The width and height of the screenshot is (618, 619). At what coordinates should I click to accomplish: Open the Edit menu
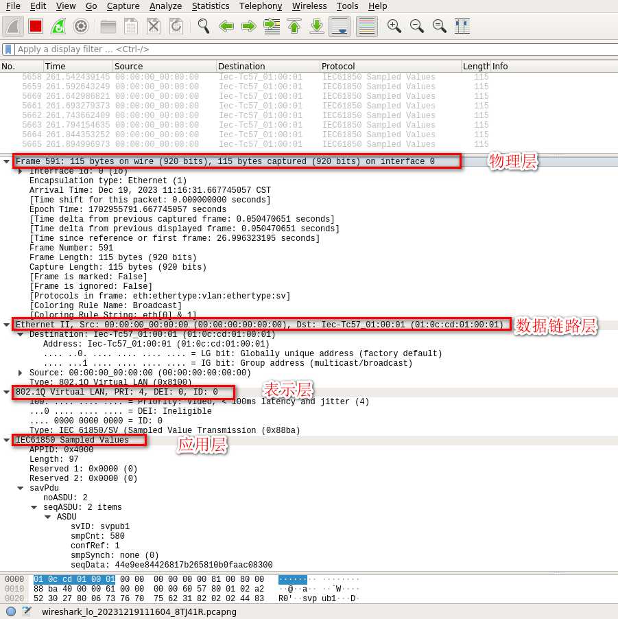click(38, 6)
